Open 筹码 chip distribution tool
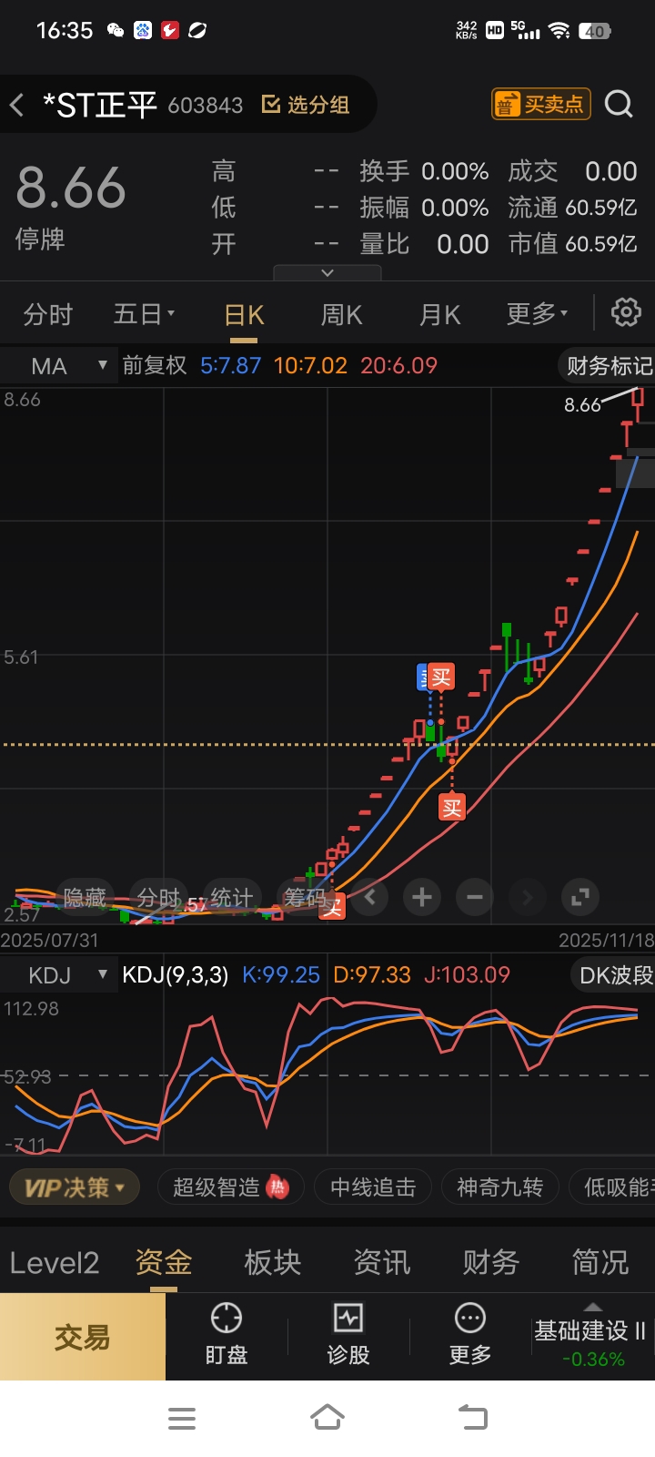This screenshot has height=1457, width=655. click(x=305, y=898)
